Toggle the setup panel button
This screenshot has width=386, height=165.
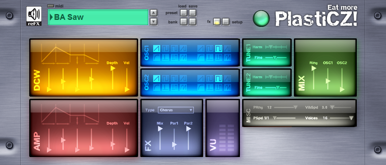[226, 22]
